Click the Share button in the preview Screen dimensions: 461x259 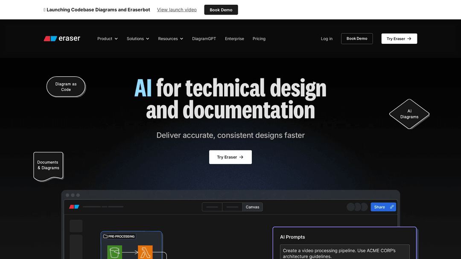click(383, 207)
